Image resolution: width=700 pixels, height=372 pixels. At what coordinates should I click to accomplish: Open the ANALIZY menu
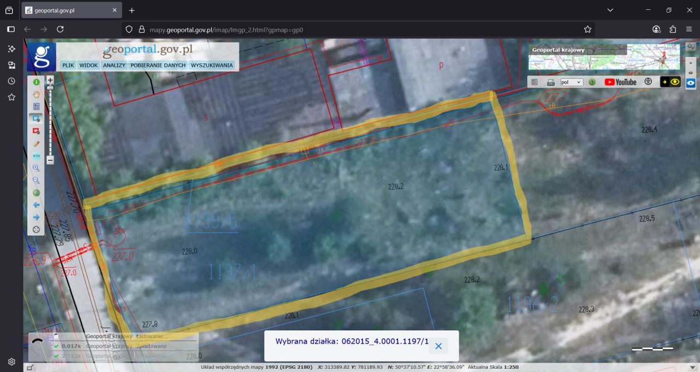click(x=114, y=65)
